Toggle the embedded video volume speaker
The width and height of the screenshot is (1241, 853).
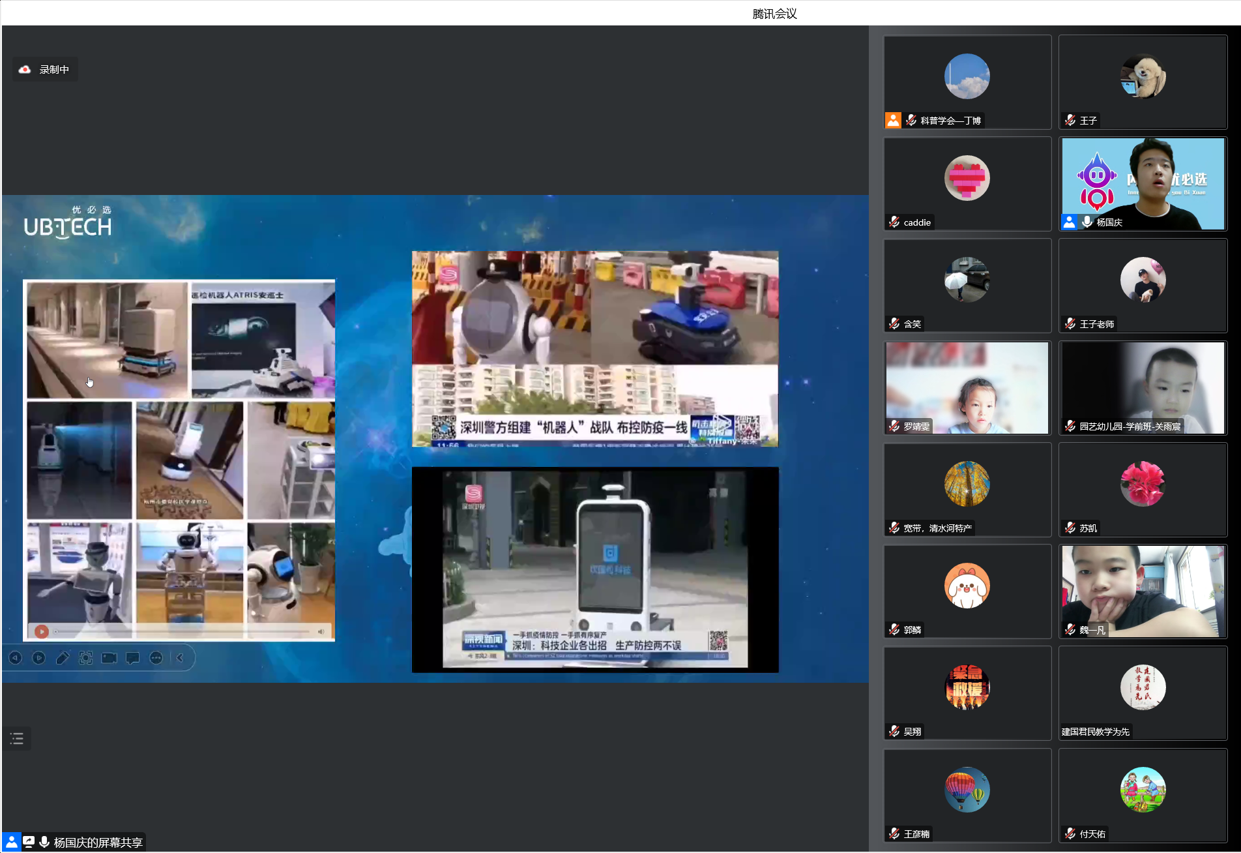pyautogui.click(x=321, y=631)
